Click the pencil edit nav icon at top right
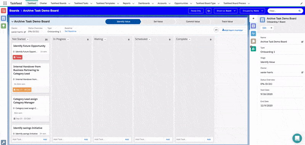 click(302, 3)
